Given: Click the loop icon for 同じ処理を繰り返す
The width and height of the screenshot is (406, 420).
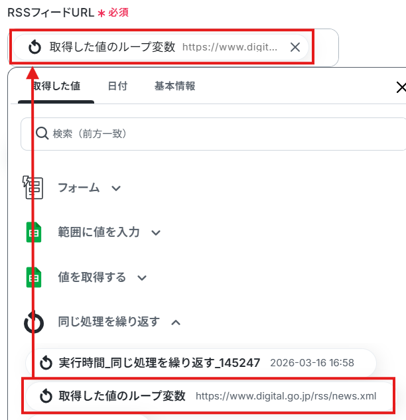Looking at the screenshot, I should pos(34,322).
